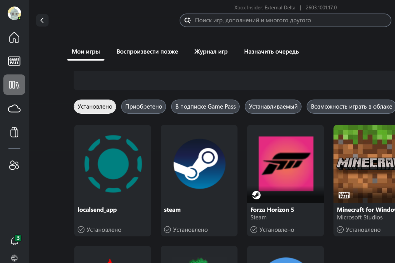Toggle the Установлено filter chip
Viewport: 395px width, 263px height.
[95, 107]
